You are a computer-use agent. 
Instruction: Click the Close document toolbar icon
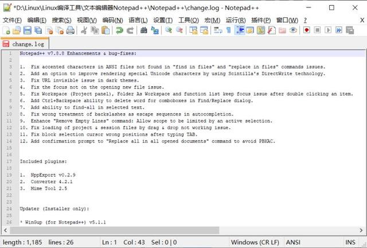click(49, 30)
